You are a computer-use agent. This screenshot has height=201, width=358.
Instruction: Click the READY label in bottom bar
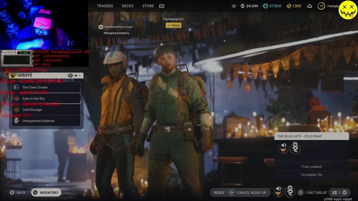(219, 193)
